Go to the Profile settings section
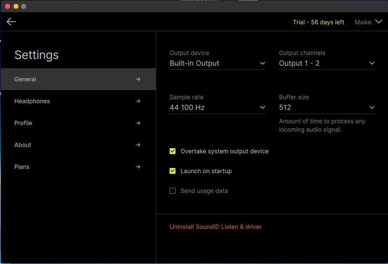 pyautogui.click(x=23, y=123)
